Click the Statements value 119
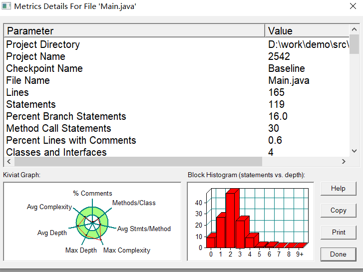The image size is (363, 272). click(x=276, y=104)
